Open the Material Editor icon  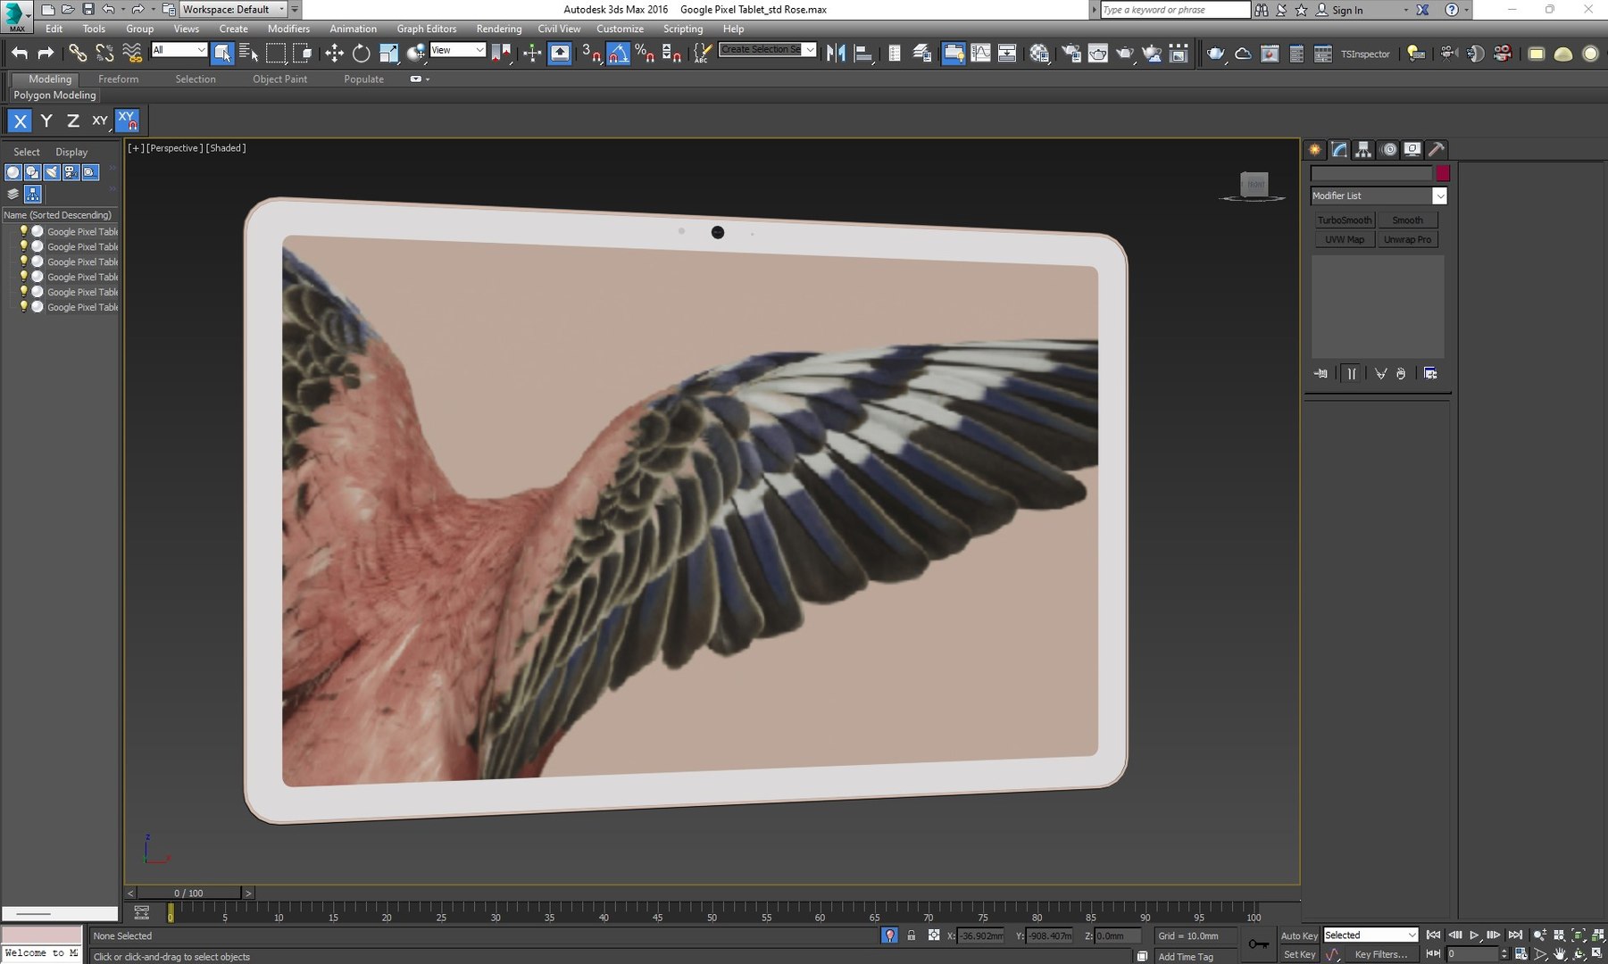coord(1039,54)
